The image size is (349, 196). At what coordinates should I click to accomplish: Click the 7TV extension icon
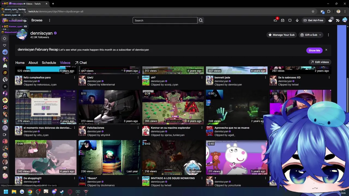(338, 20)
